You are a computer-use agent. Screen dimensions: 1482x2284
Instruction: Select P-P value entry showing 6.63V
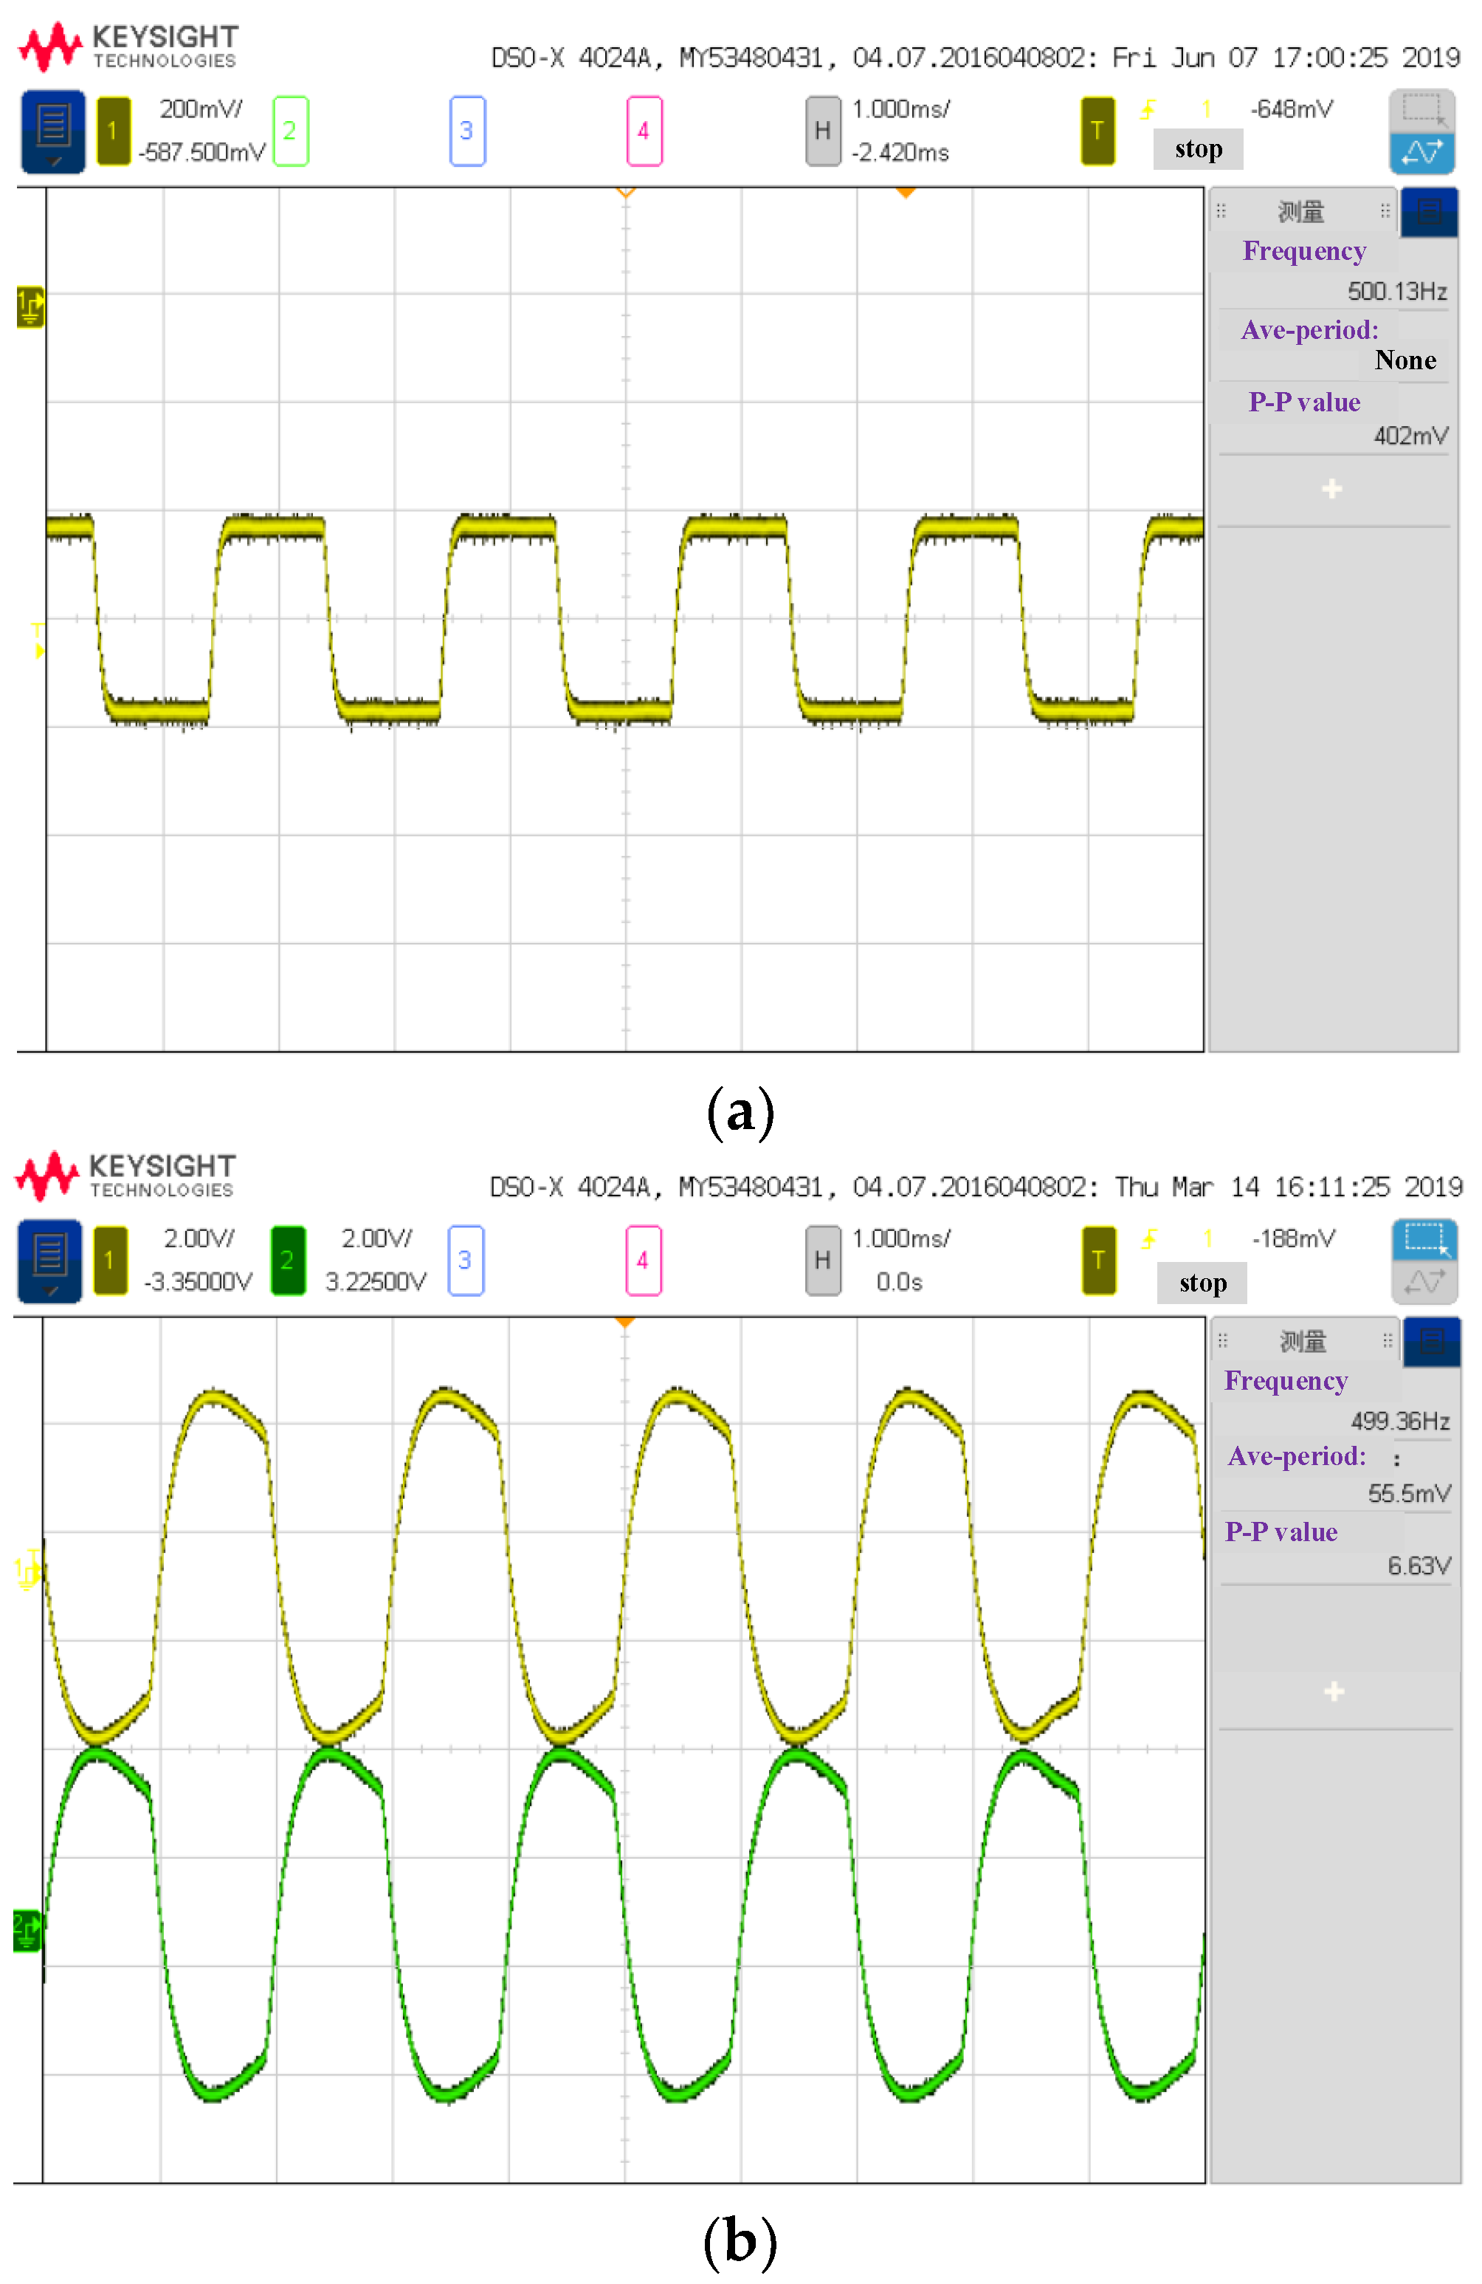click(1281, 1532)
